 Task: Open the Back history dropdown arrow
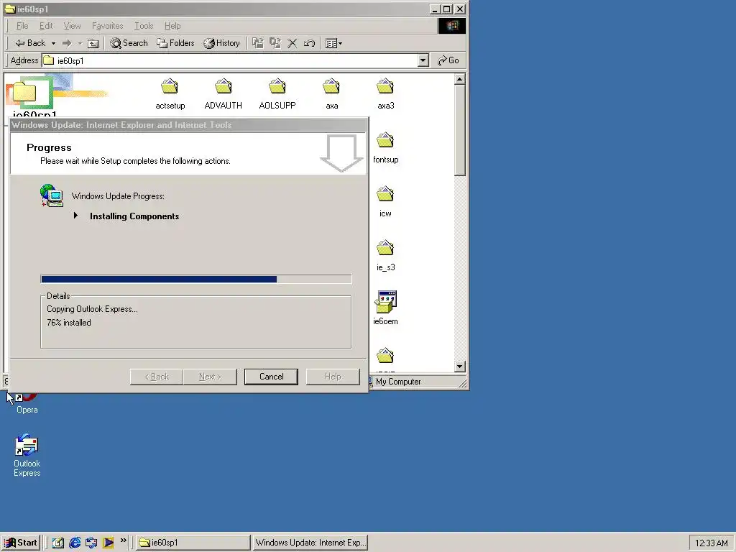(x=53, y=43)
